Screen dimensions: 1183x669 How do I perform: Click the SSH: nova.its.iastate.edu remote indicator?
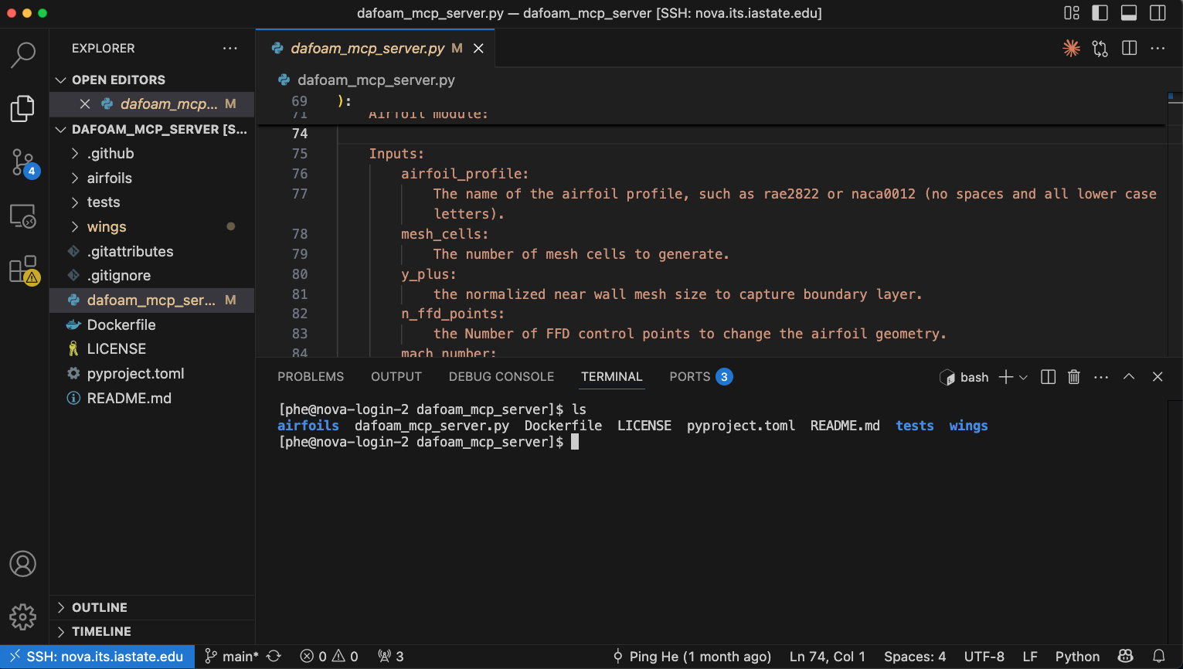coord(97,657)
